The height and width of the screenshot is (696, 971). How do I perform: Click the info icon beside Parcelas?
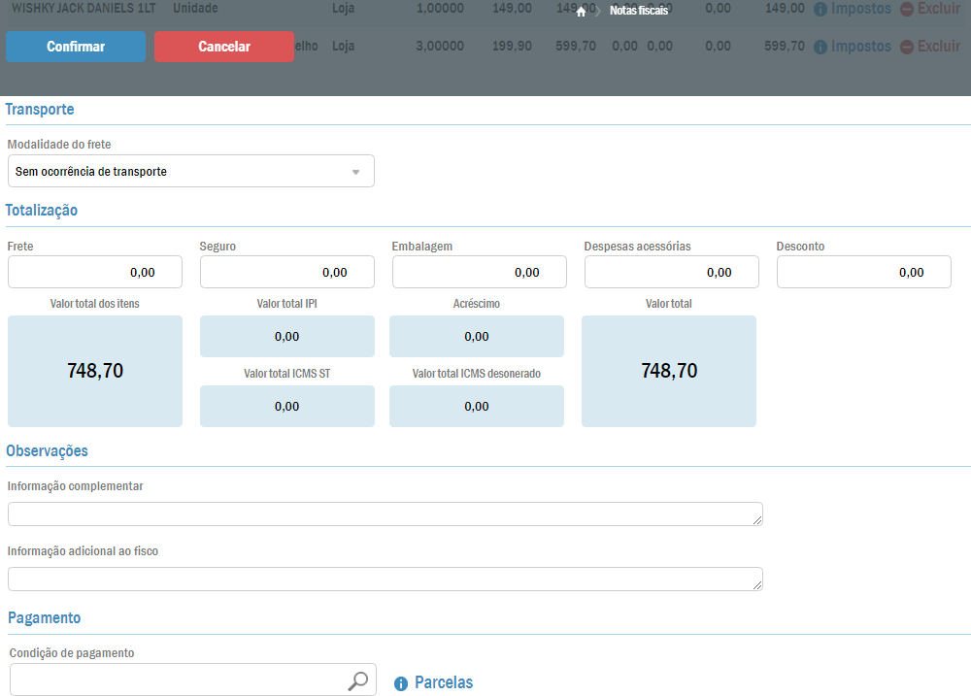[x=401, y=684]
